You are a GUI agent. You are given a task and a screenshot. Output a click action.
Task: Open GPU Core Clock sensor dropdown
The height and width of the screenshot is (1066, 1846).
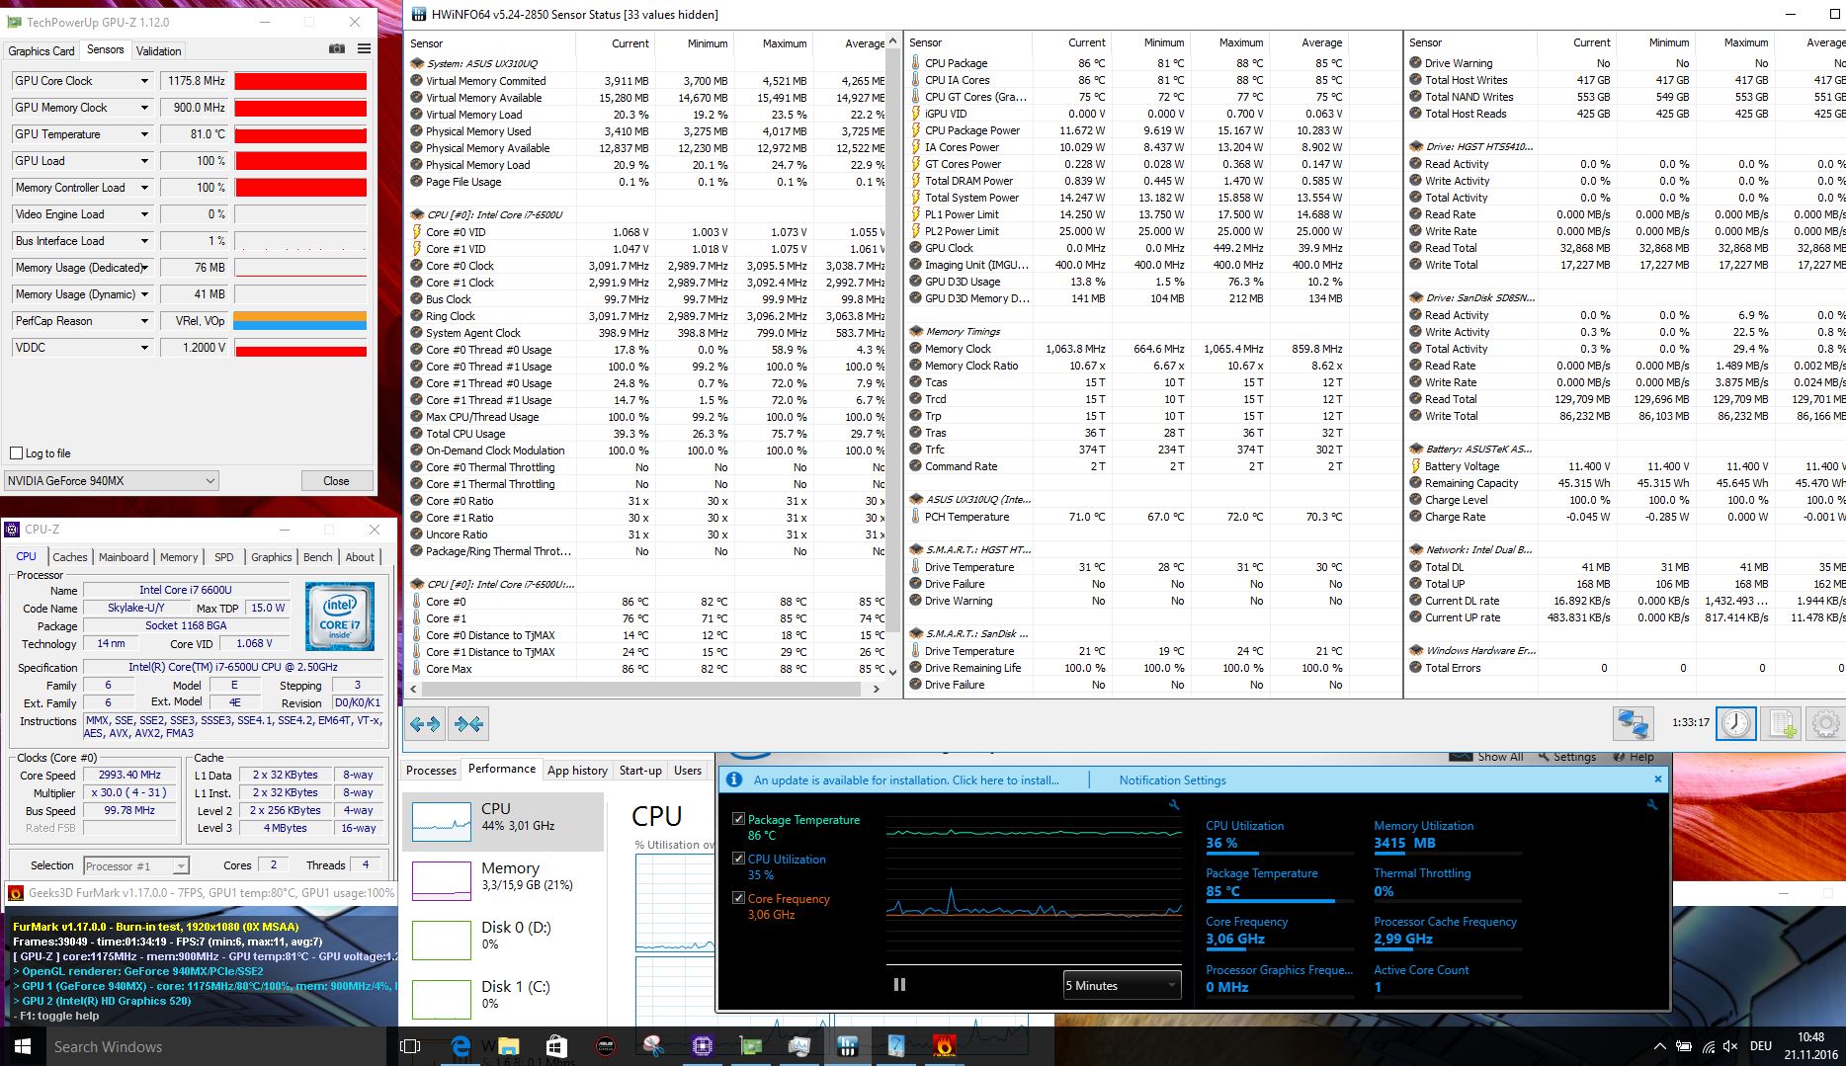(144, 81)
